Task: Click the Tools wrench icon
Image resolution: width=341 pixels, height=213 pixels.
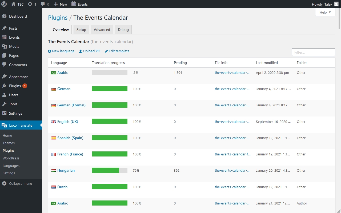Action: [4, 104]
